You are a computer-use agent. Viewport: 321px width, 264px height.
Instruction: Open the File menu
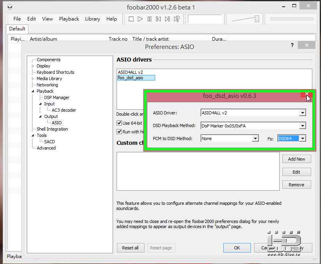[x=17, y=19]
